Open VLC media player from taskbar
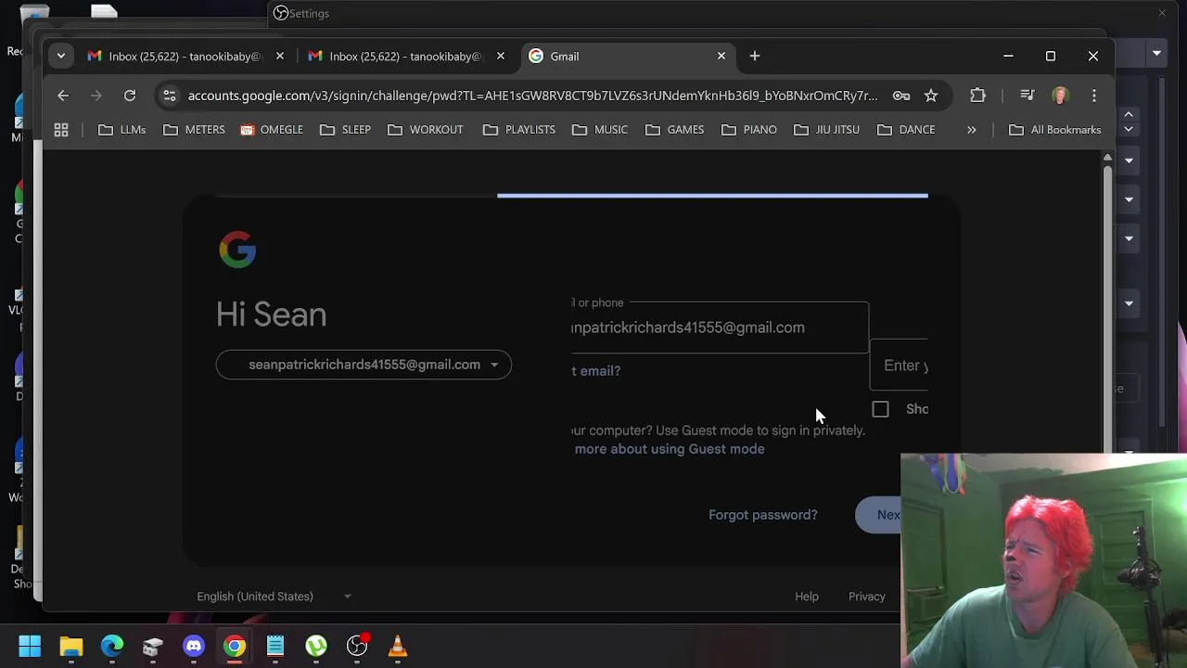Screen dimensions: 1187x668 [x=398, y=646]
